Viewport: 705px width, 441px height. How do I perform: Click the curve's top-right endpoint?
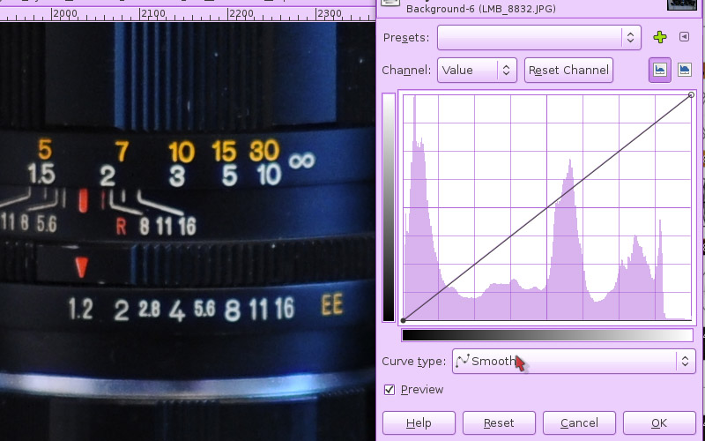pyautogui.click(x=691, y=94)
